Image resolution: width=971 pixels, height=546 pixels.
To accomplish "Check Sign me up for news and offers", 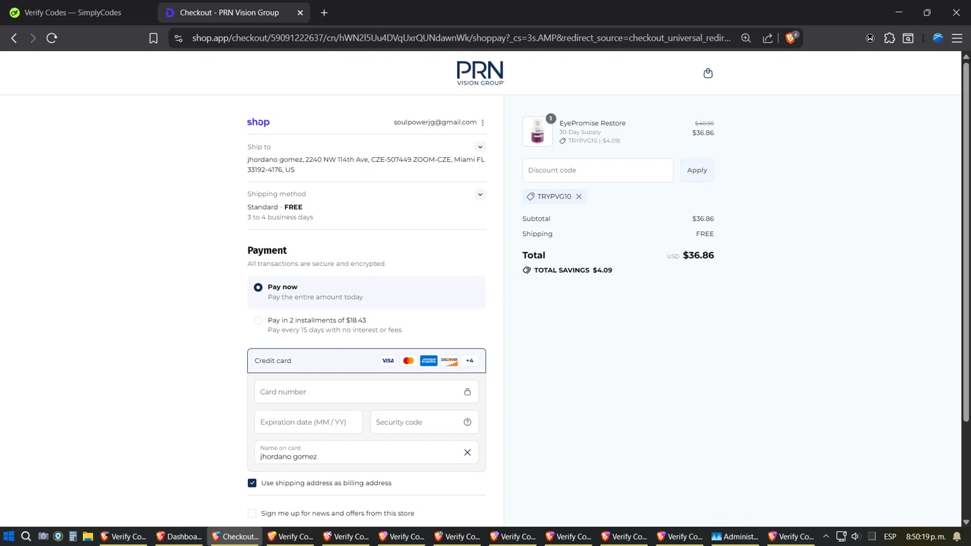I will 252,514.
